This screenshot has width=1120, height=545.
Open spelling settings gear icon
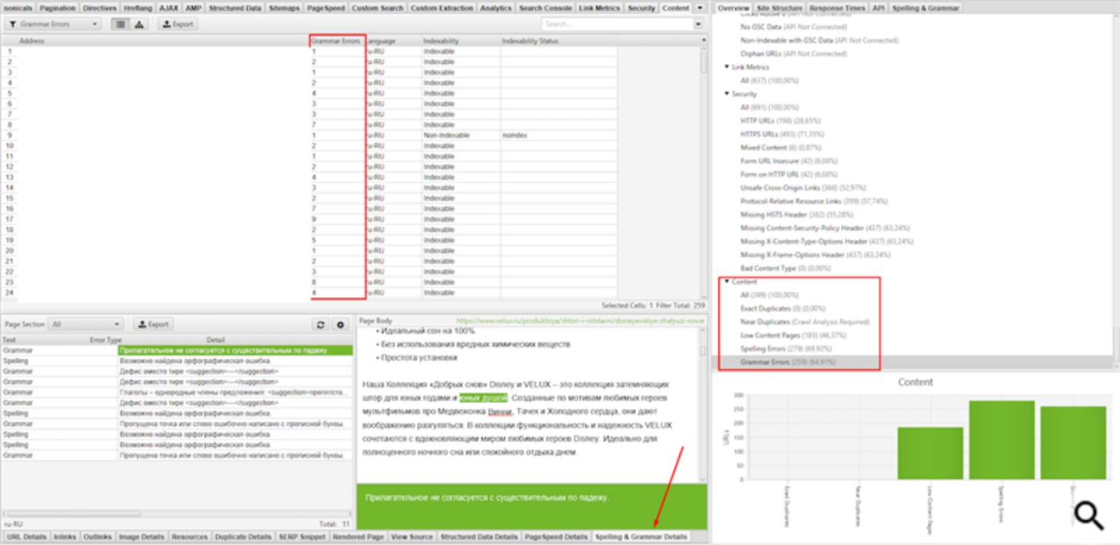click(x=340, y=325)
